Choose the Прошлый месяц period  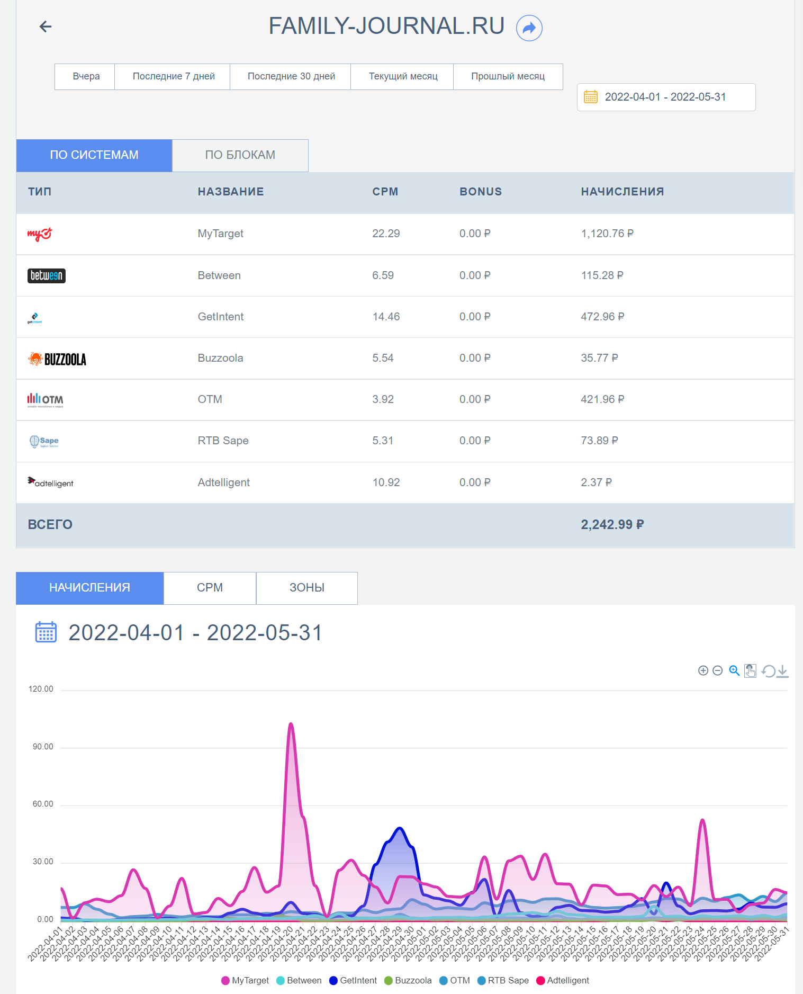coord(508,76)
